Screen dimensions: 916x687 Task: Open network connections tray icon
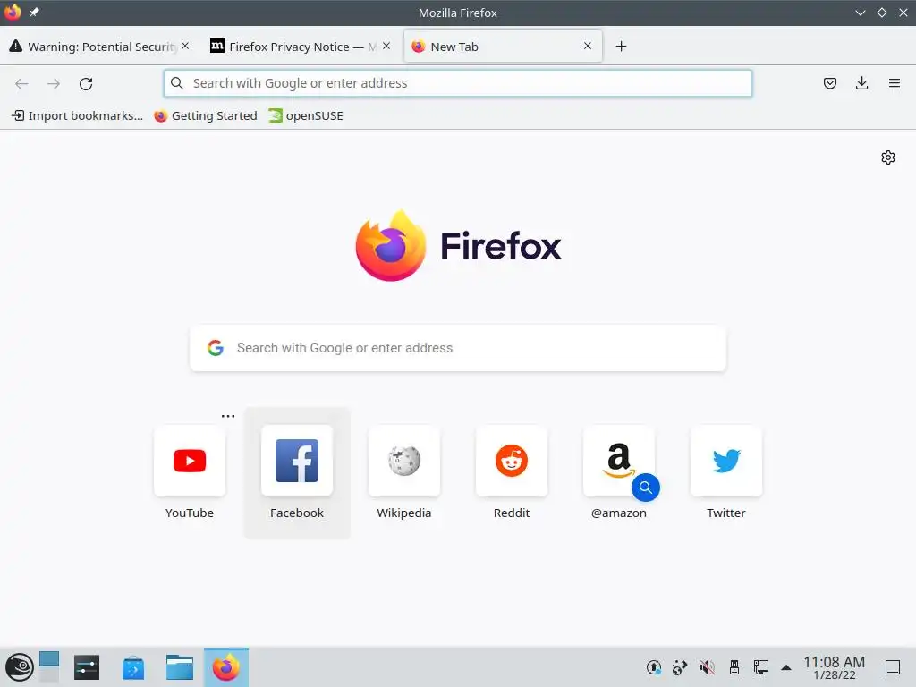click(x=760, y=667)
